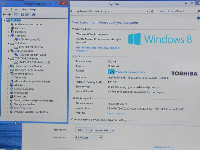Collapse the Disk drives category
The width and height of the screenshot is (200, 150).
click(x=8, y=43)
